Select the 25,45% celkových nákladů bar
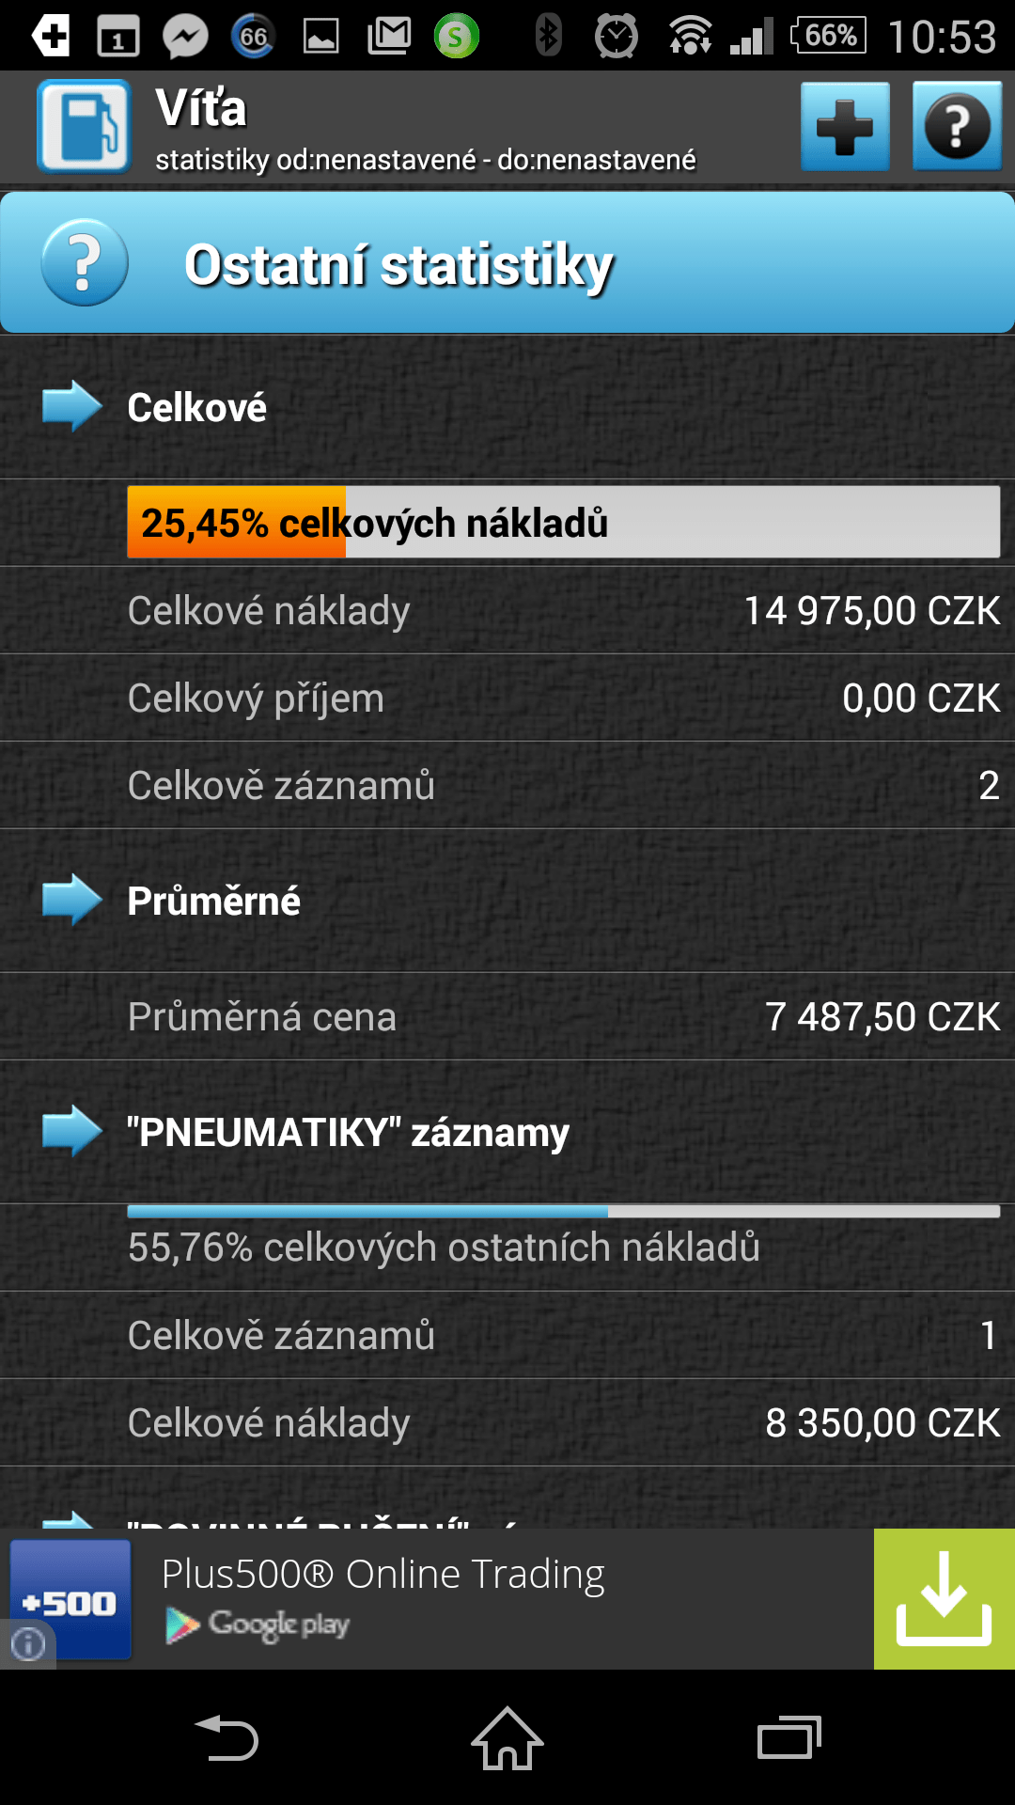Viewport: 1015px width, 1805px height. pos(564,522)
